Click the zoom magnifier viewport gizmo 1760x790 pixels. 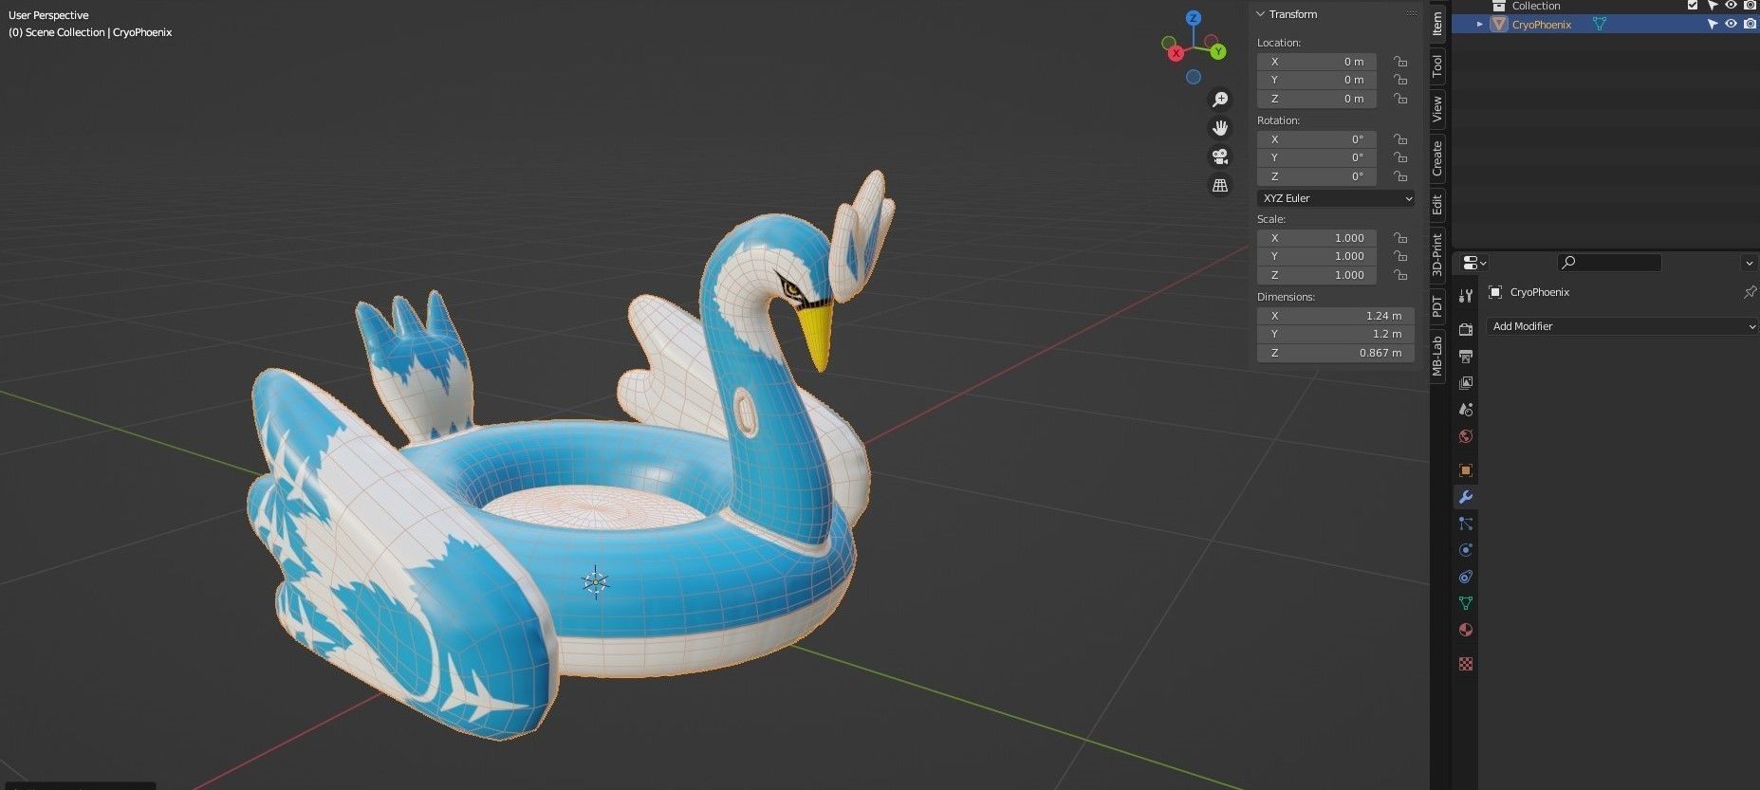point(1220,100)
